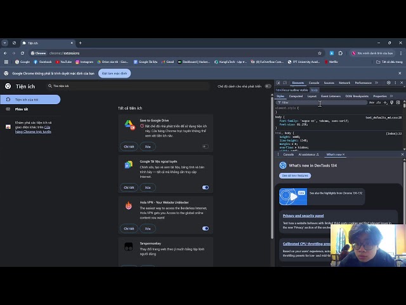This screenshot has height=305, width=406.
Task: Toggle DevTools device toolbar icon
Action: pos(285,83)
